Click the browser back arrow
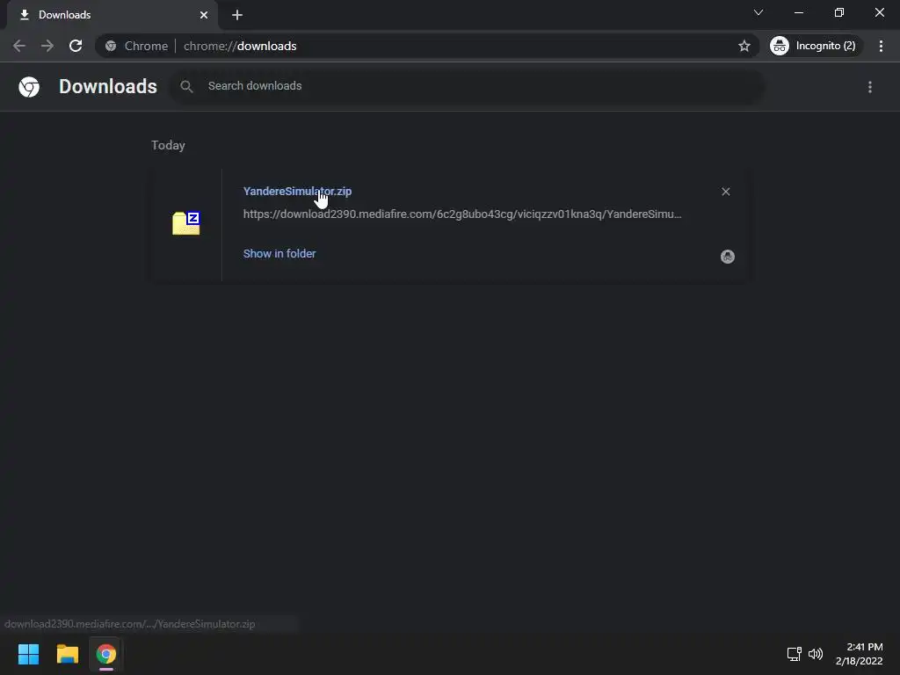 (19, 46)
